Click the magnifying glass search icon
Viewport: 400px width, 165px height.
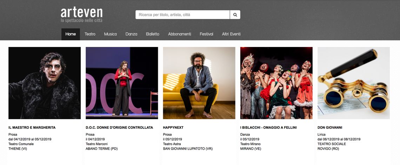click(x=235, y=15)
